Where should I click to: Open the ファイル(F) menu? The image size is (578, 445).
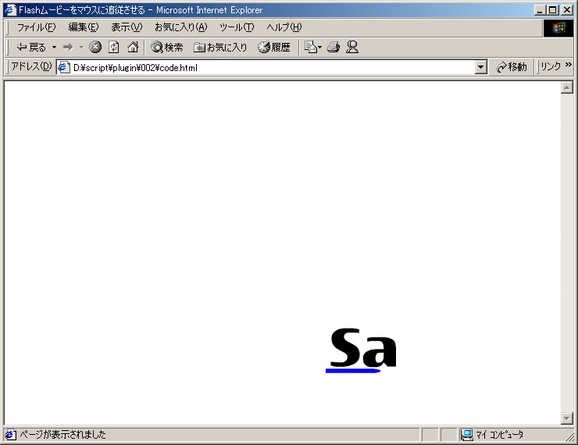36,27
